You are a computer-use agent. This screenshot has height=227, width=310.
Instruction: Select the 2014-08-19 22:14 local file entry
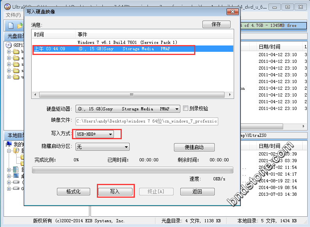pos(278,181)
